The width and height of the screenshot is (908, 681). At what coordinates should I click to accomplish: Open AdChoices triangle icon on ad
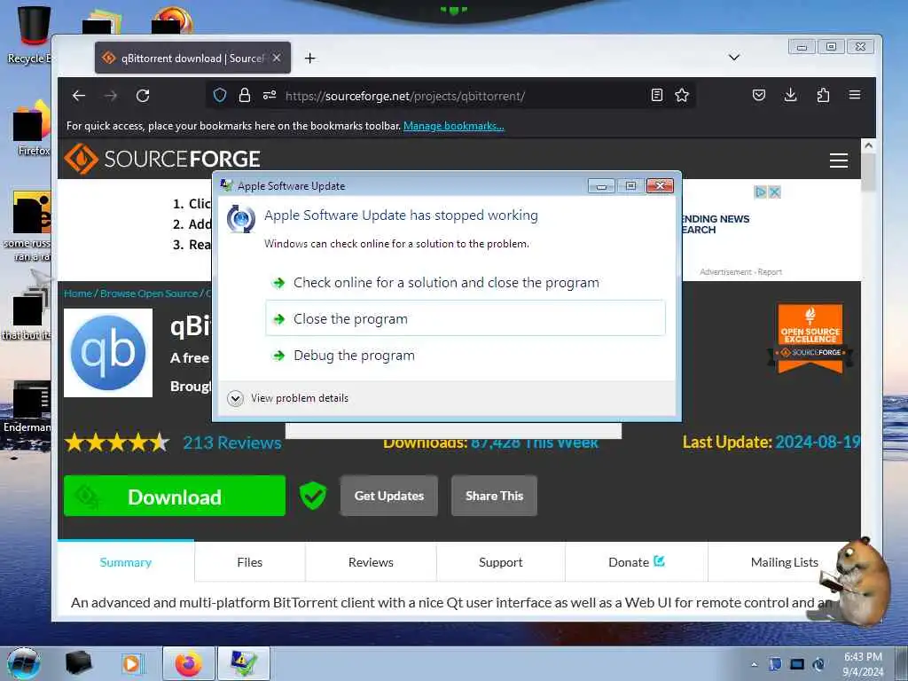point(760,192)
